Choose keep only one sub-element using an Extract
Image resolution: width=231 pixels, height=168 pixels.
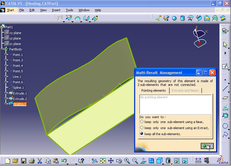click(x=142, y=128)
